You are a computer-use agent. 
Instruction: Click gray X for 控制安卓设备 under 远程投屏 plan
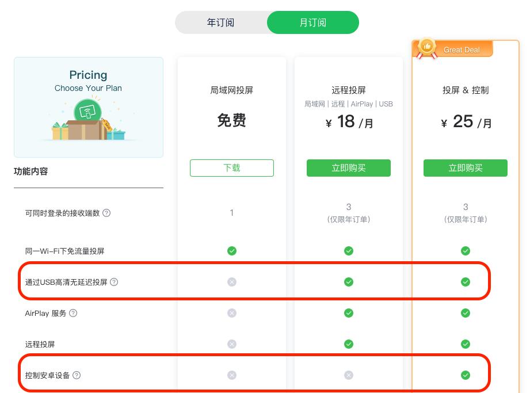[348, 375]
